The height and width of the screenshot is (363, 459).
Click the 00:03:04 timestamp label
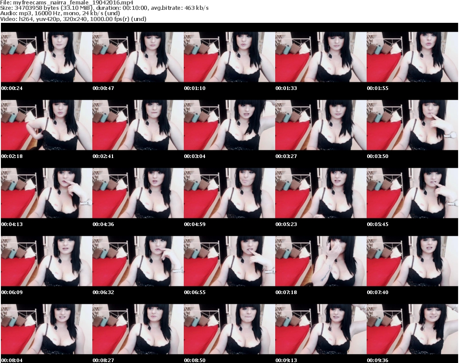[x=195, y=156]
